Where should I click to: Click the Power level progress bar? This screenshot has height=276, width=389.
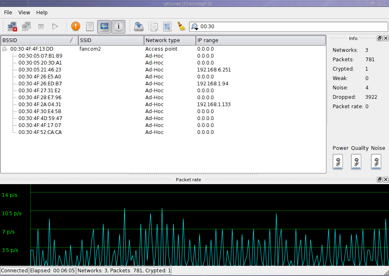pos(338,162)
